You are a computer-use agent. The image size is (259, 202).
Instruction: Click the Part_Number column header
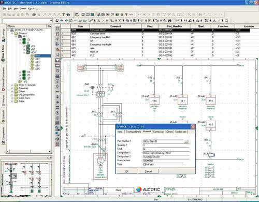[x=174, y=26]
